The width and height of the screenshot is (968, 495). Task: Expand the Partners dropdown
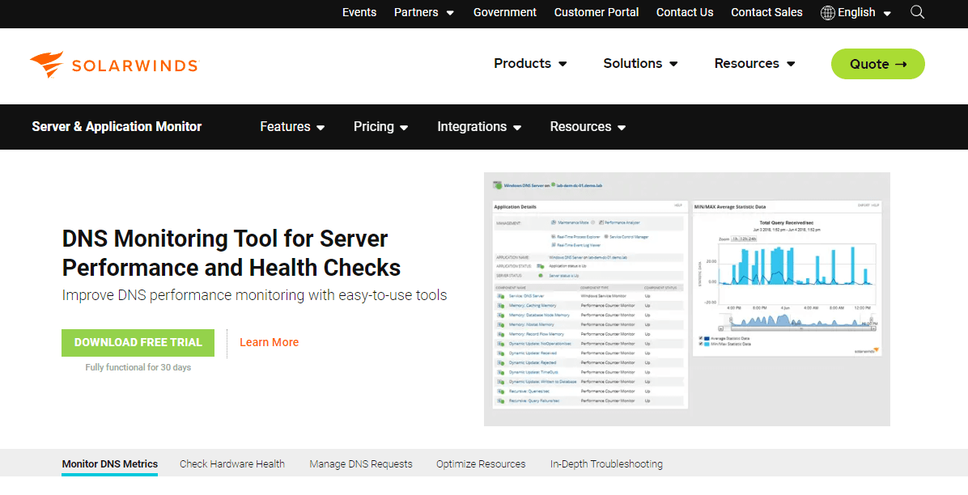(x=424, y=12)
